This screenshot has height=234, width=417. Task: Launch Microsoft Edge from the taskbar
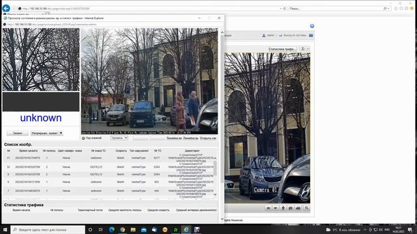(x=111, y=229)
